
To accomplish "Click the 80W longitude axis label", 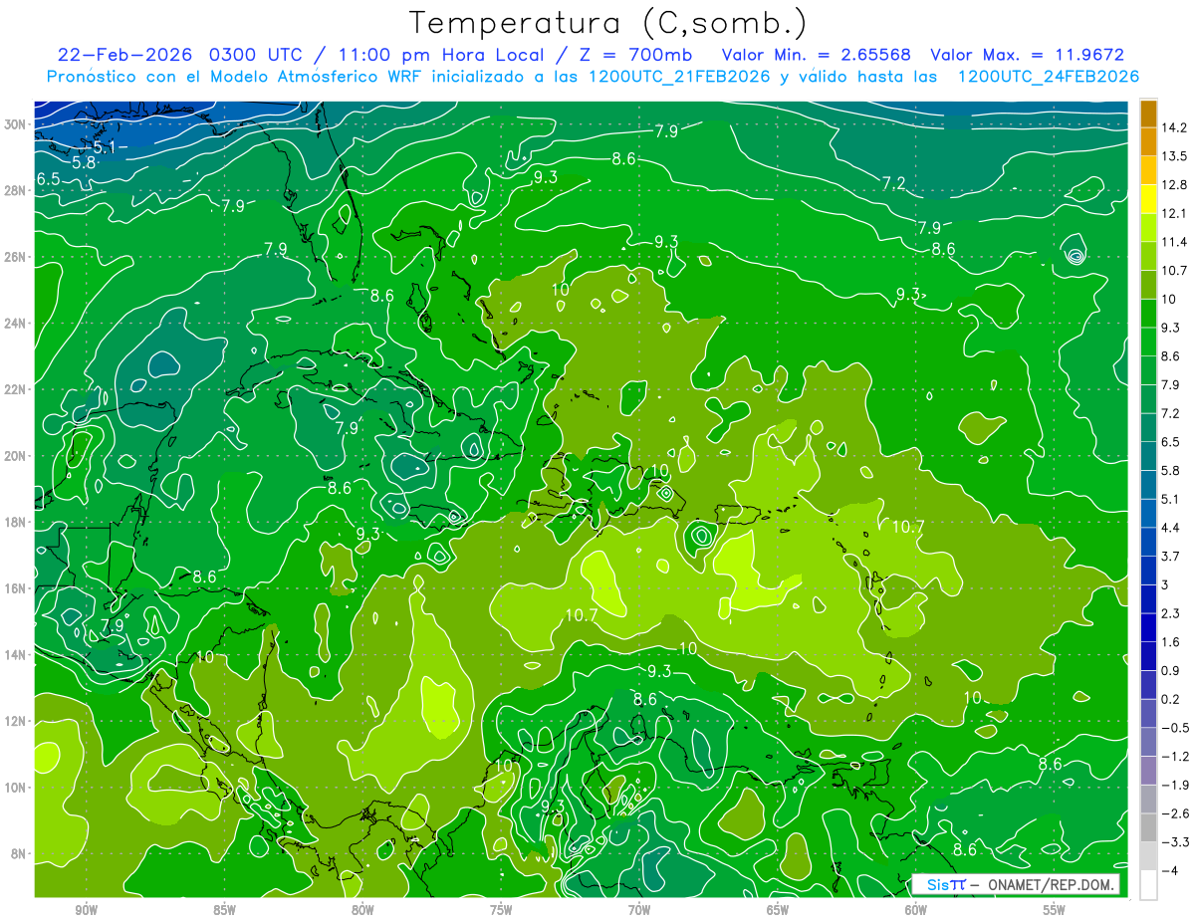I will coord(362,910).
